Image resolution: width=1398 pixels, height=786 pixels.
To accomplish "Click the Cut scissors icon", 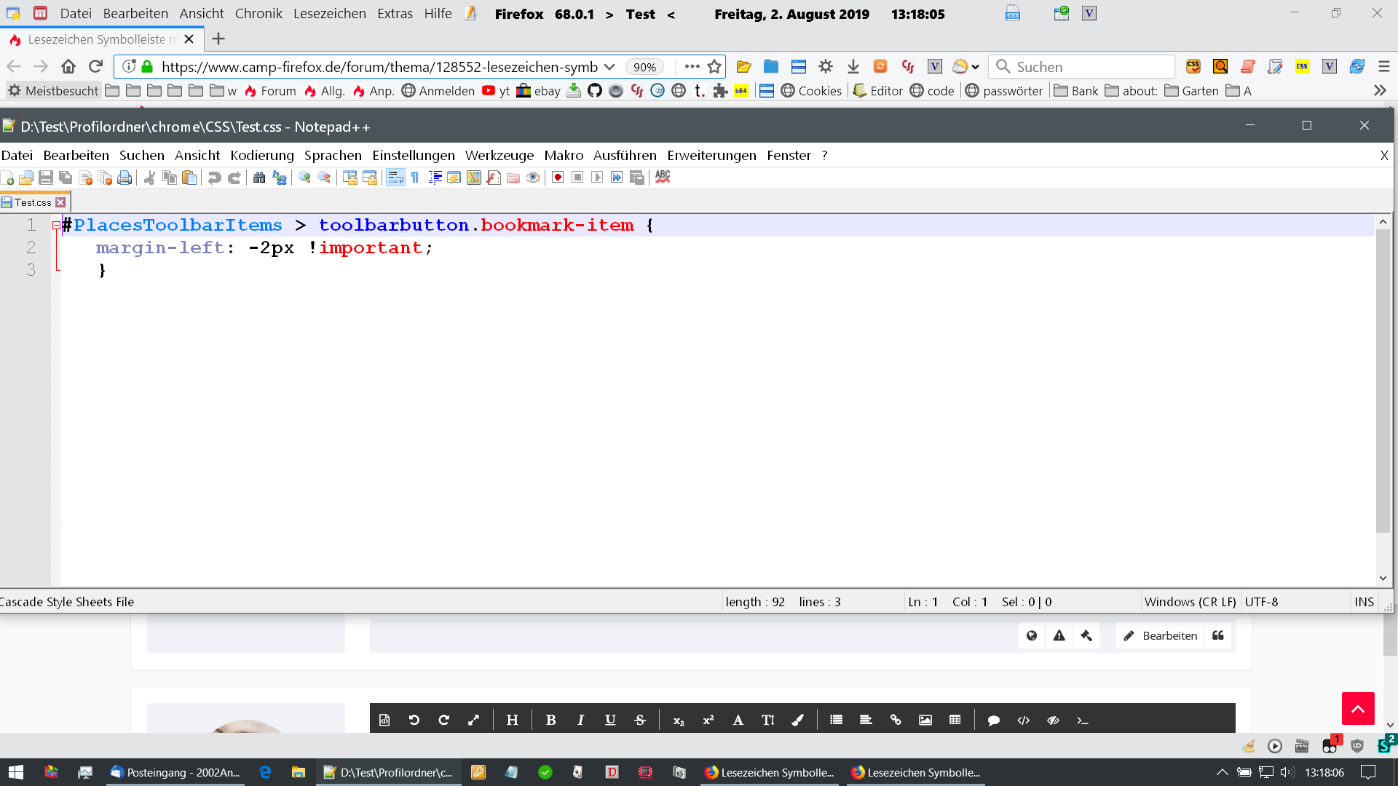I will pyautogui.click(x=149, y=178).
